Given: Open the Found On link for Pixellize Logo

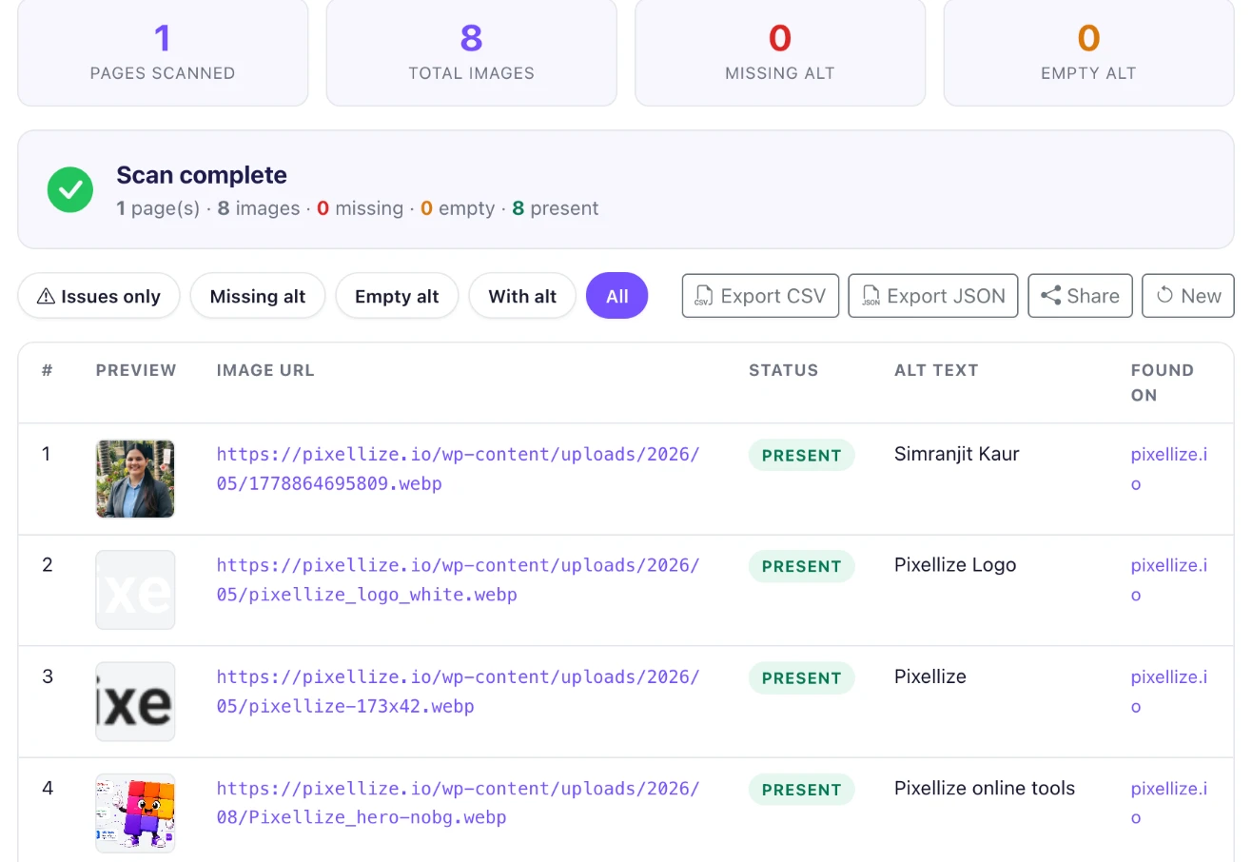Looking at the screenshot, I should pyautogui.click(x=1169, y=580).
